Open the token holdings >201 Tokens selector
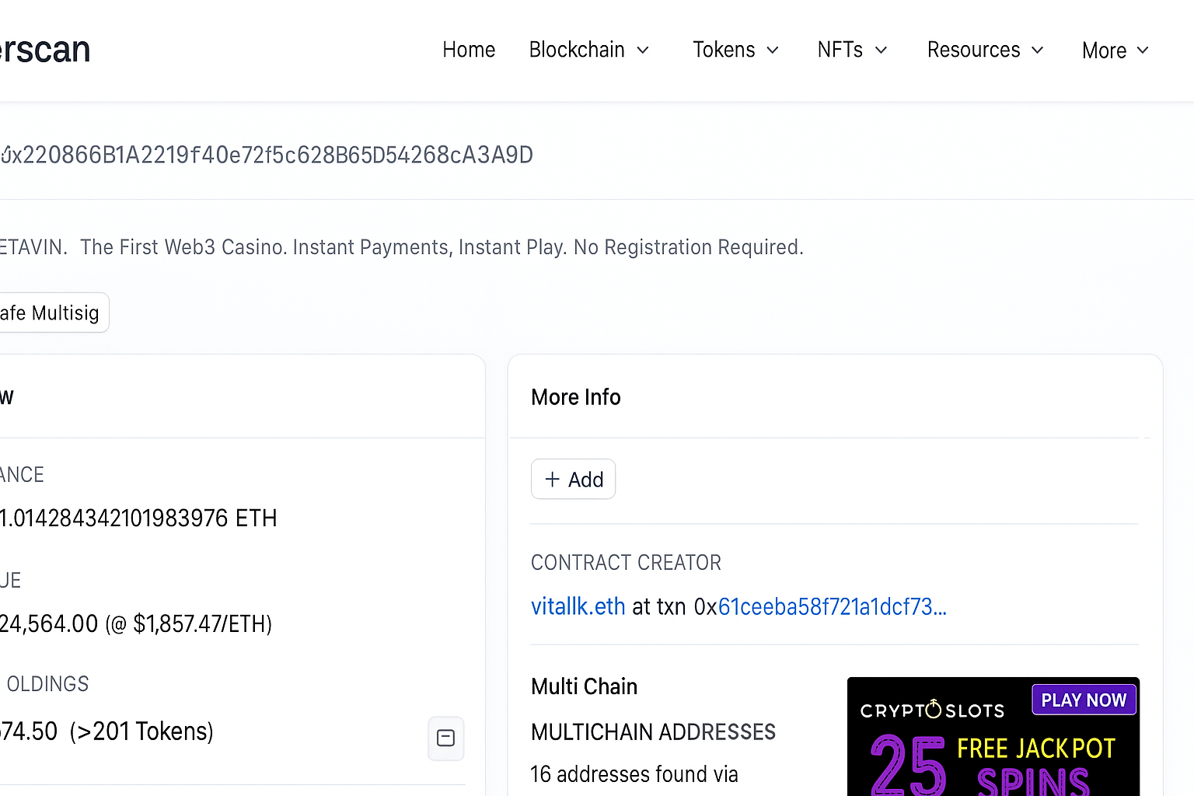The image size is (1194, 796). click(x=140, y=731)
